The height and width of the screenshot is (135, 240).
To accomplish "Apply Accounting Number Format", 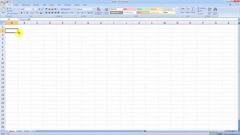I will coord(78,13).
